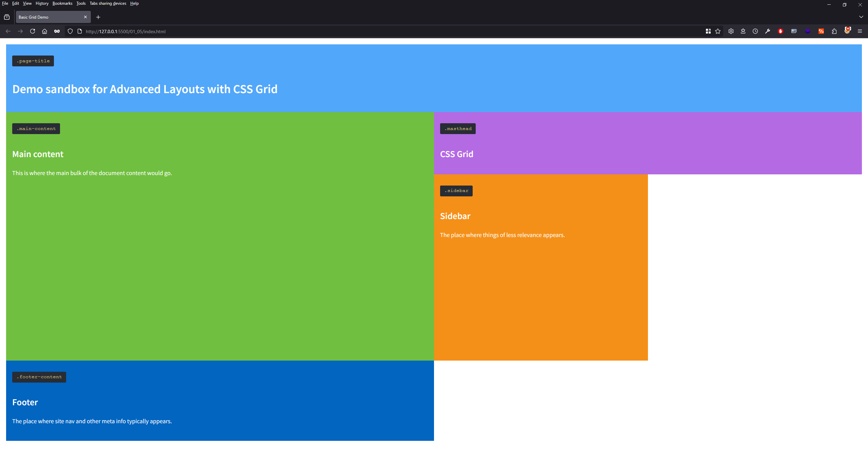
Task: Open the QR/grid extension icon in address bar
Action: click(x=708, y=31)
